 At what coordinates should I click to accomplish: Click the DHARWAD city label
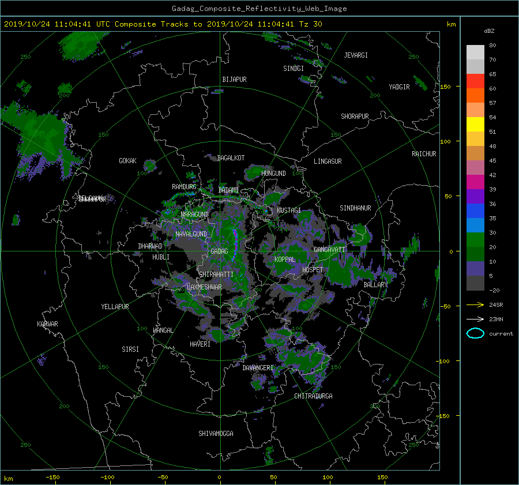coord(151,246)
